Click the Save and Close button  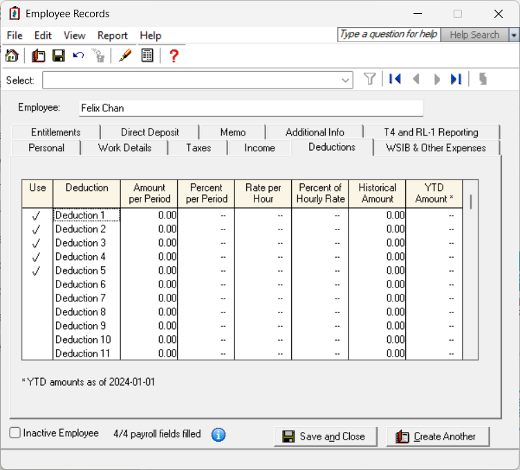point(326,437)
